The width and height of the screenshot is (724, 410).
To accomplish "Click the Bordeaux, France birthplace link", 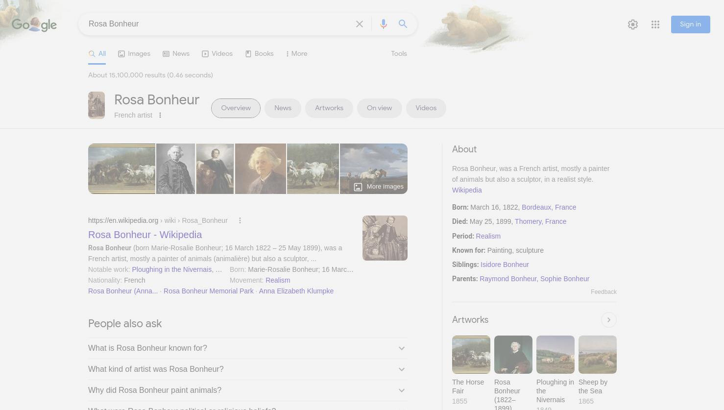I will tap(549, 207).
